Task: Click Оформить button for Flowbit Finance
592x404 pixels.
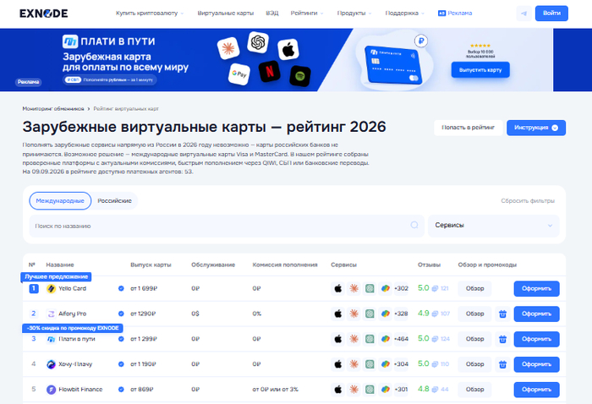Action: coord(536,390)
